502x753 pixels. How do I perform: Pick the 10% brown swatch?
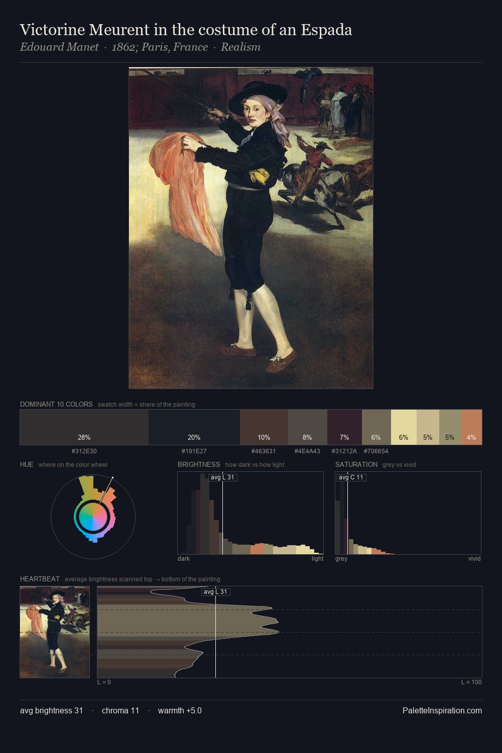tap(264, 427)
